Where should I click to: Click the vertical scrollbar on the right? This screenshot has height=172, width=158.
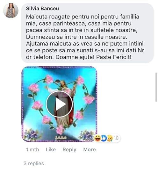[x=156, y=87]
